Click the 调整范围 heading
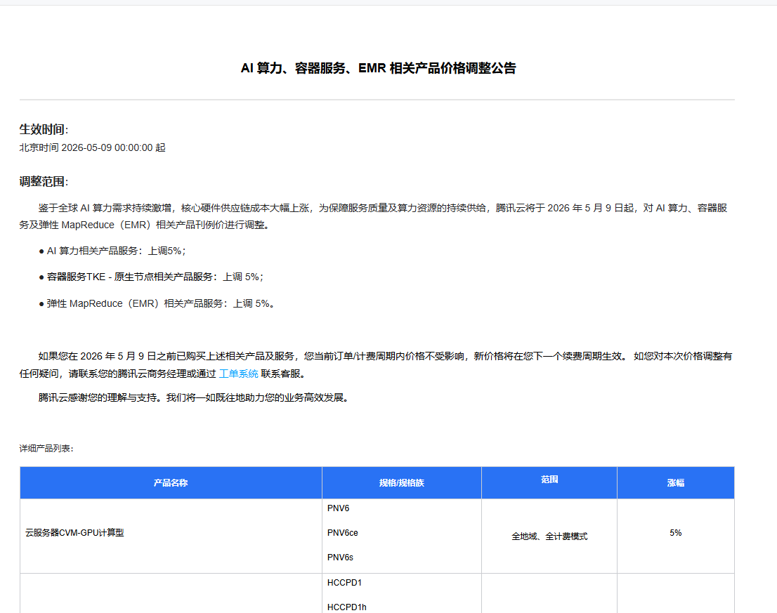The height and width of the screenshot is (613, 777). point(44,182)
